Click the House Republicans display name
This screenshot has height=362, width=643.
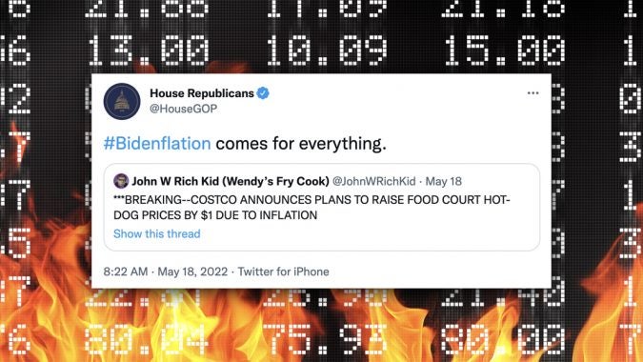tap(202, 93)
